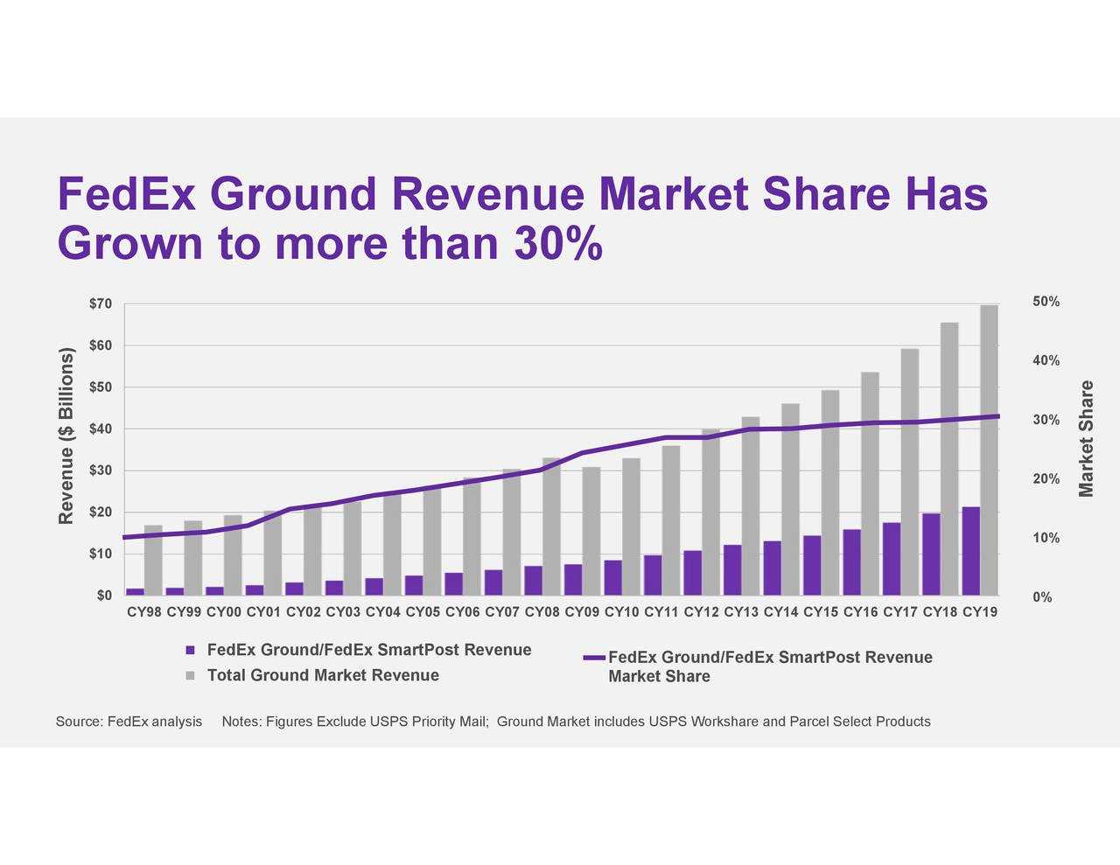Click the CY99 x-axis label
The image size is (1120, 865).
(184, 612)
